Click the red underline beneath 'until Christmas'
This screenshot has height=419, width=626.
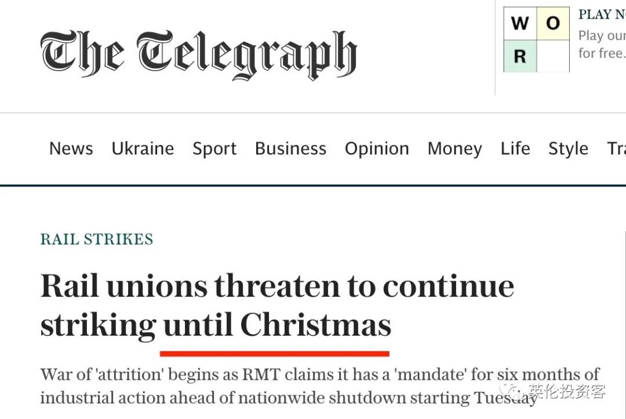point(274,353)
